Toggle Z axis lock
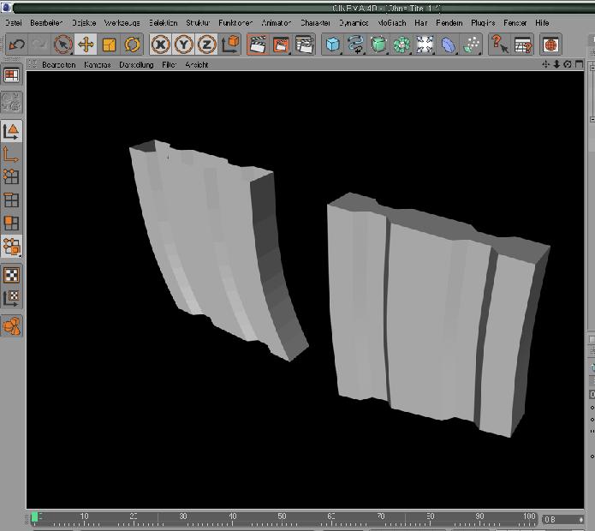Screen dimensions: 595x531 [x=207, y=45]
